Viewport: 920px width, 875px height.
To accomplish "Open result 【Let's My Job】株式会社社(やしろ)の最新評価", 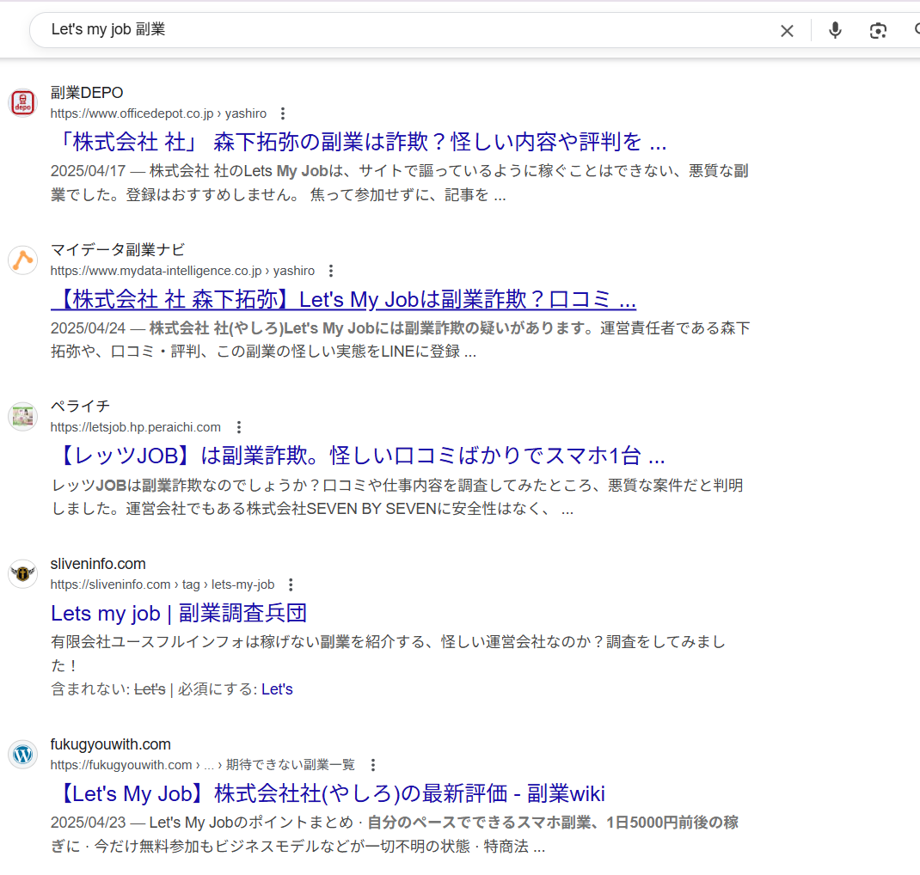I will (328, 793).
